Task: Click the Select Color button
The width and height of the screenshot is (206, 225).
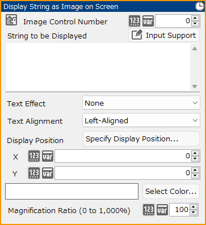Action: tap(171, 192)
